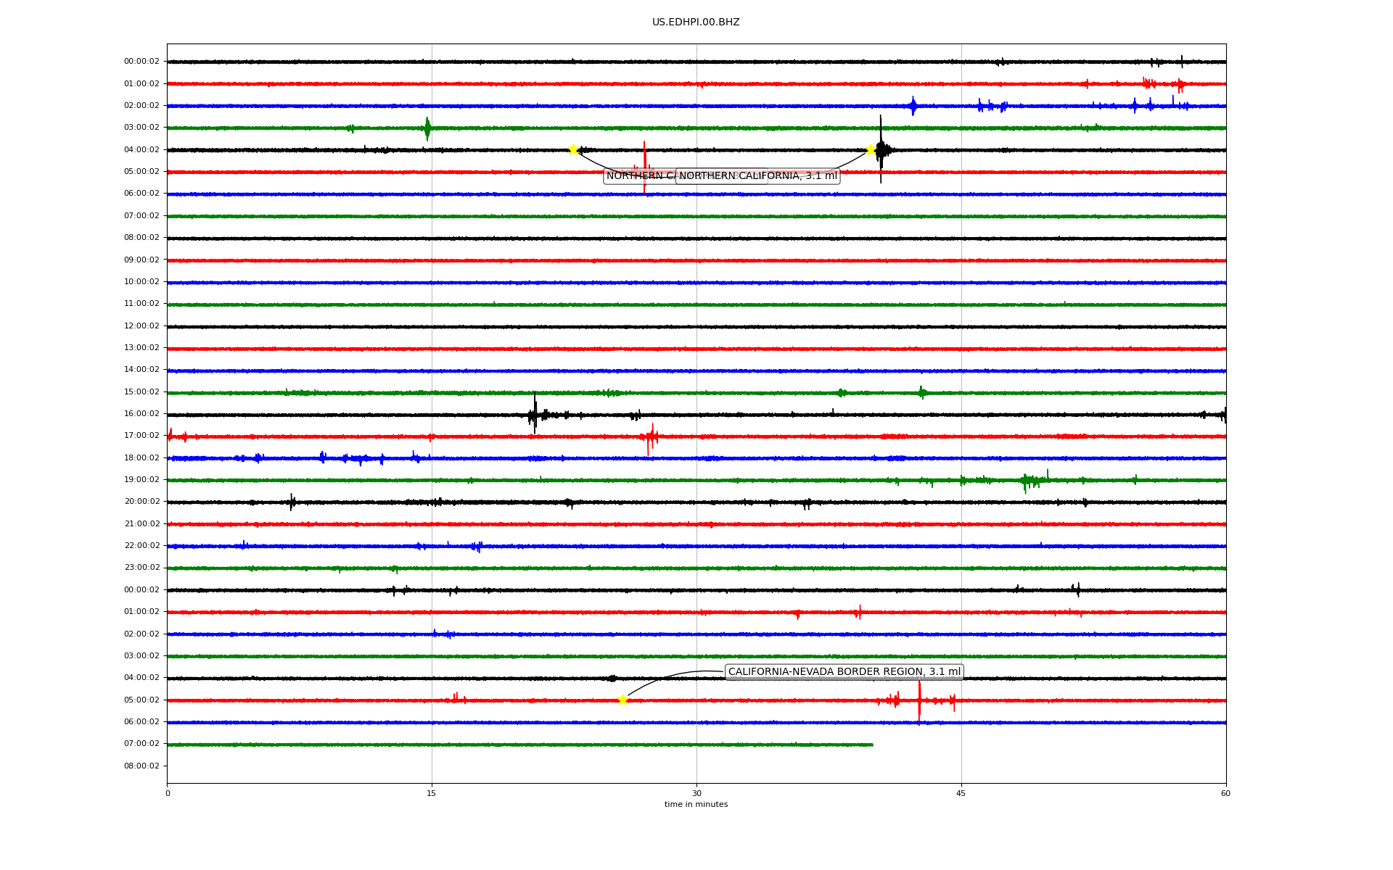Click the right yellow star near the black spike
Screen dimensions: 1393x870
tap(871, 149)
